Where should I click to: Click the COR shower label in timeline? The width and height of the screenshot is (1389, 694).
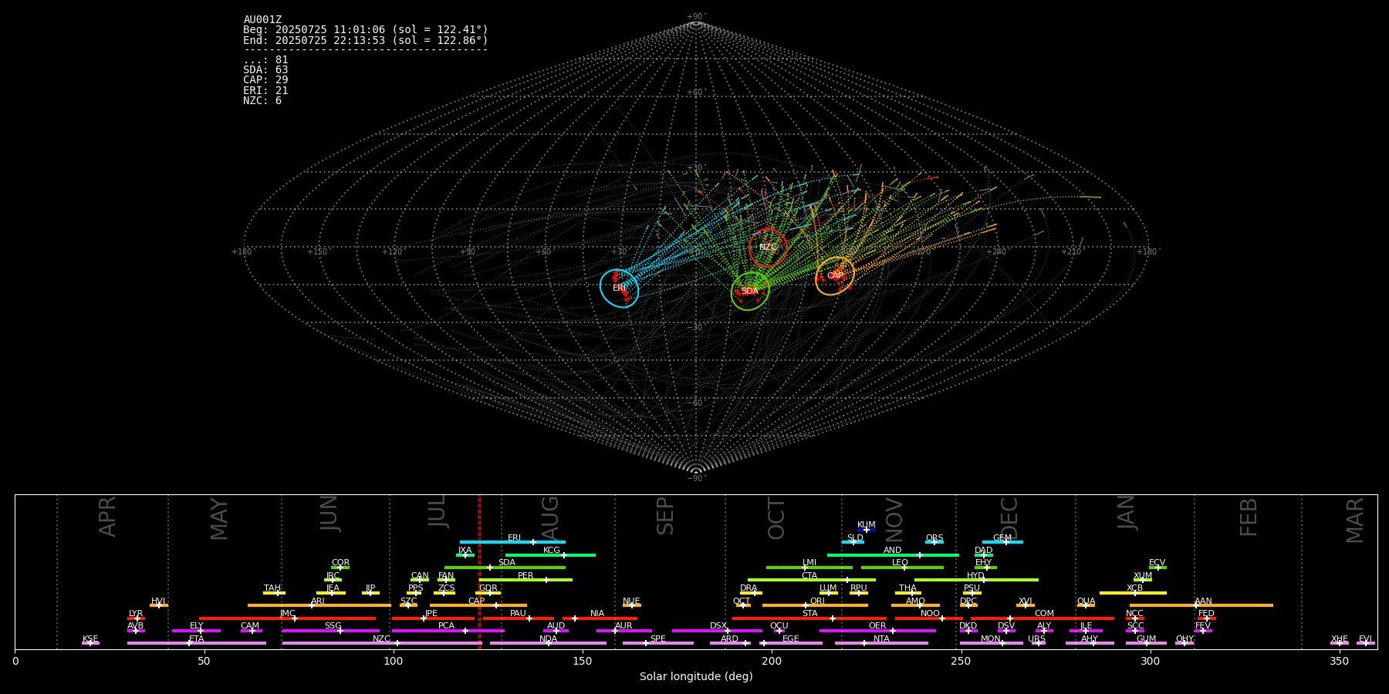[340, 563]
